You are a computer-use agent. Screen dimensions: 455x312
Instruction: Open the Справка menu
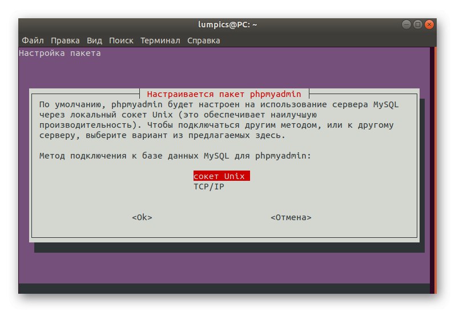tap(203, 40)
